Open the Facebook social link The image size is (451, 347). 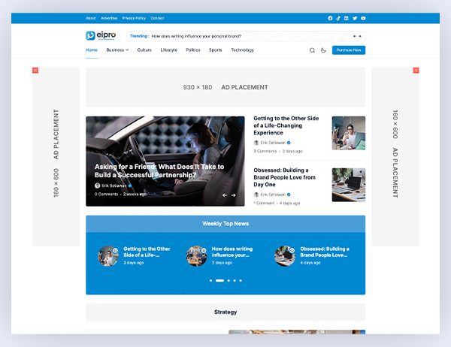(x=330, y=18)
